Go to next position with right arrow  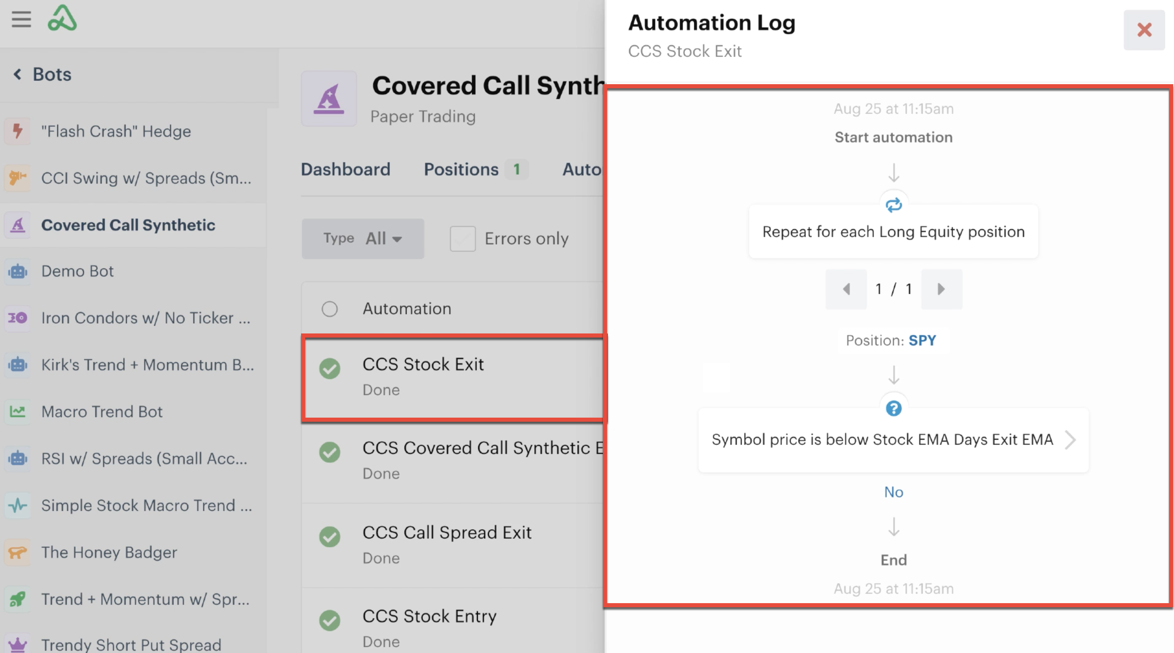942,289
